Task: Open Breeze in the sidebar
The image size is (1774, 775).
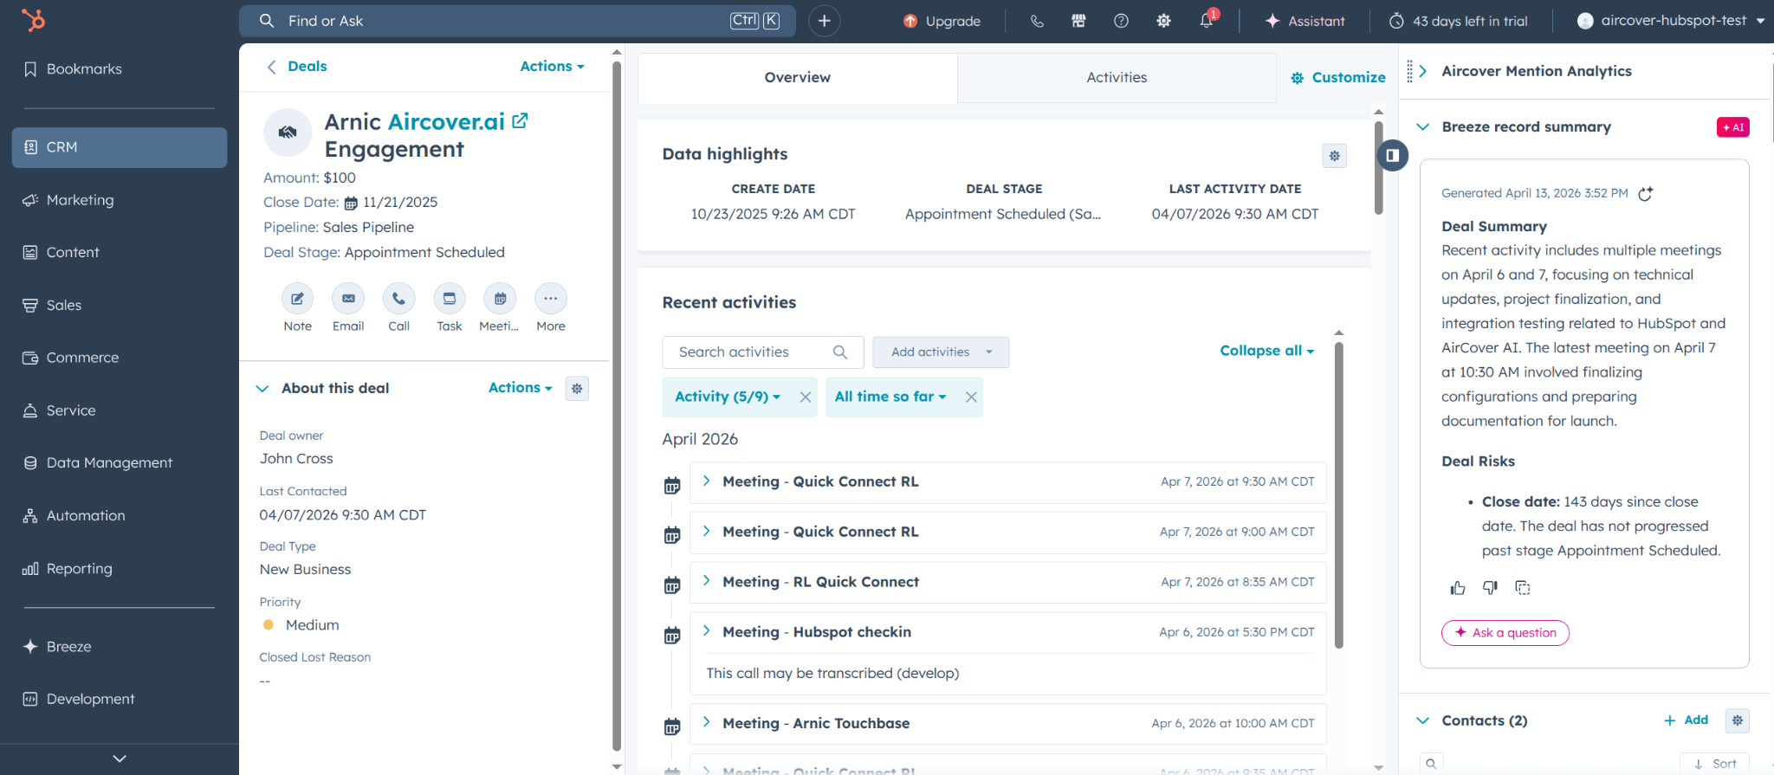Action: click(x=120, y=647)
